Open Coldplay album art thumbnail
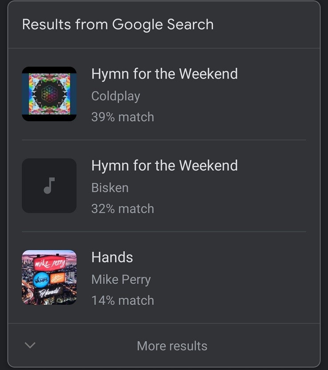This screenshot has width=328, height=370. (49, 94)
